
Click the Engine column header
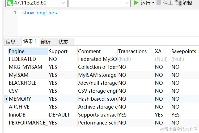(28, 51)
